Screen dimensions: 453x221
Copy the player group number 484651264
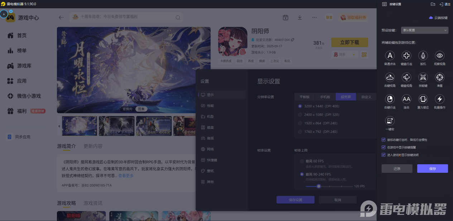(293, 39)
